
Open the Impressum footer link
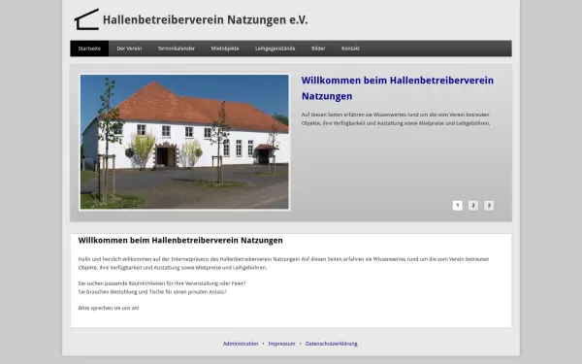point(281,344)
